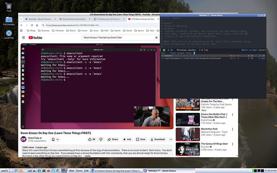Reload the page in Chromium
Viewport: 277px width, 173px height.
32,25
